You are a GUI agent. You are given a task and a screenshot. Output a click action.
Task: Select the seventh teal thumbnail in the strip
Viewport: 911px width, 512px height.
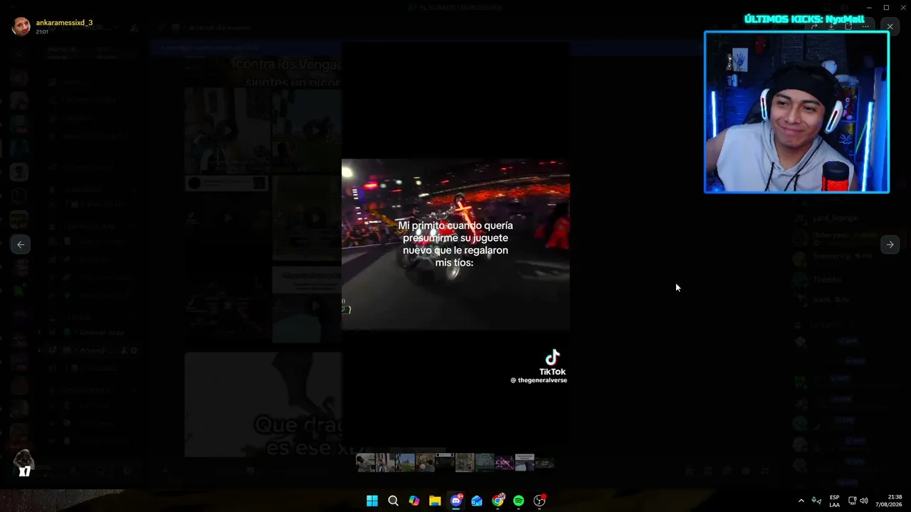tap(485, 463)
